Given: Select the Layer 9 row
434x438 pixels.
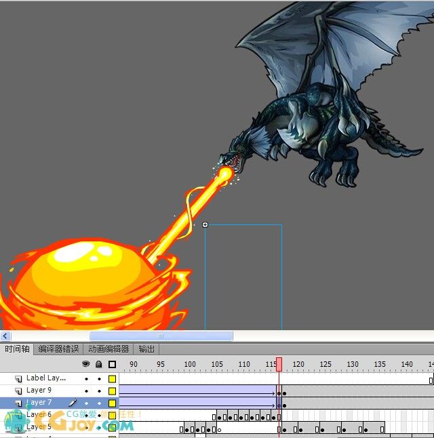Looking at the screenshot, I should coord(59,391).
